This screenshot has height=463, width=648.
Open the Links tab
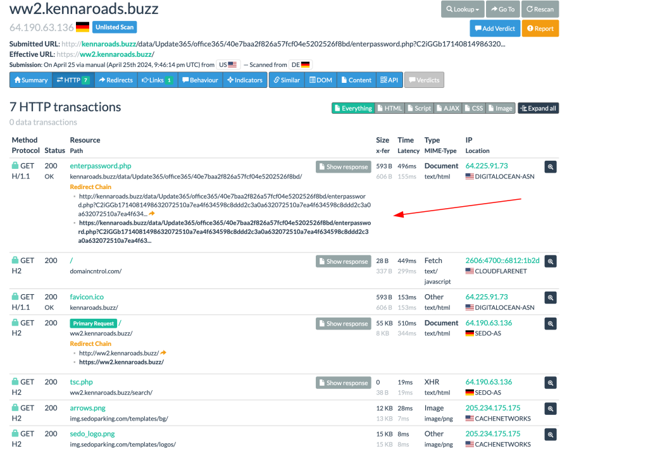(x=157, y=80)
